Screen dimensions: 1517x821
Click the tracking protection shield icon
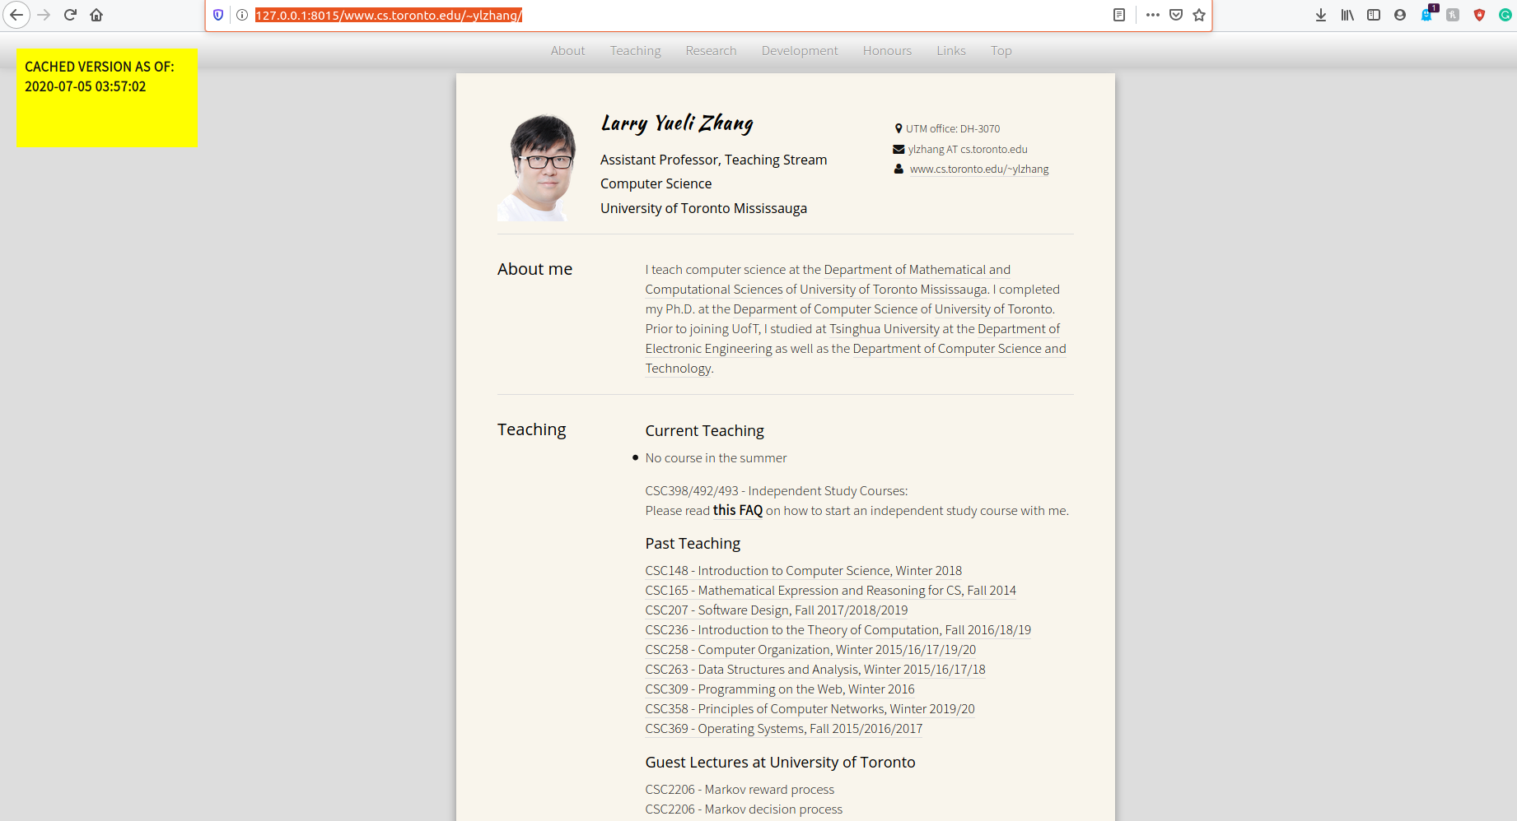217,15
